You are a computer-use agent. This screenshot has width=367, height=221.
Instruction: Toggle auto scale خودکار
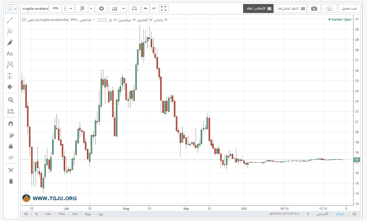pyautogui.click(x=340, y=214)
